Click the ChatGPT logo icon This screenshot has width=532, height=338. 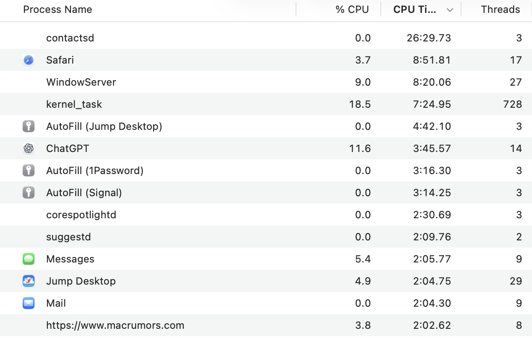(x=29, y=148)
